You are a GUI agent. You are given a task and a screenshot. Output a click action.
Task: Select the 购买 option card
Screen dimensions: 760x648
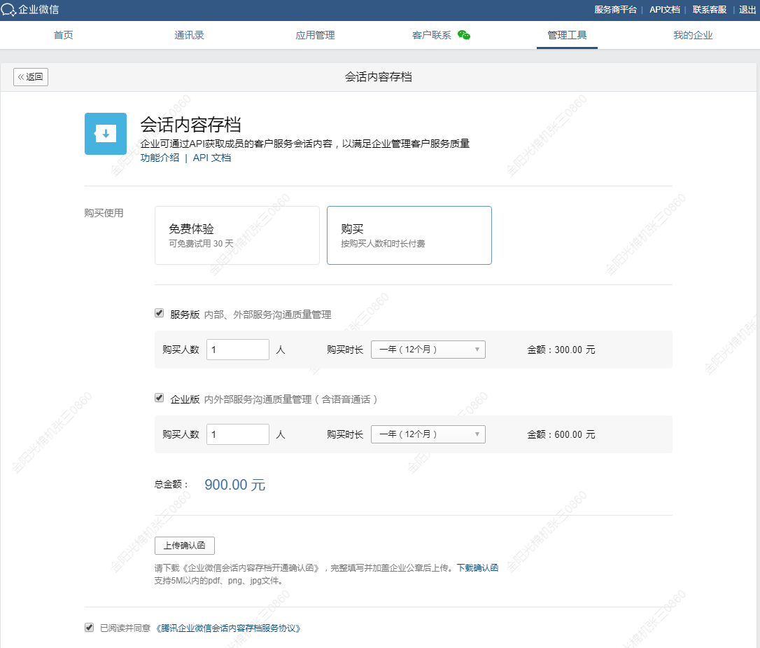[x=409, y=235]
